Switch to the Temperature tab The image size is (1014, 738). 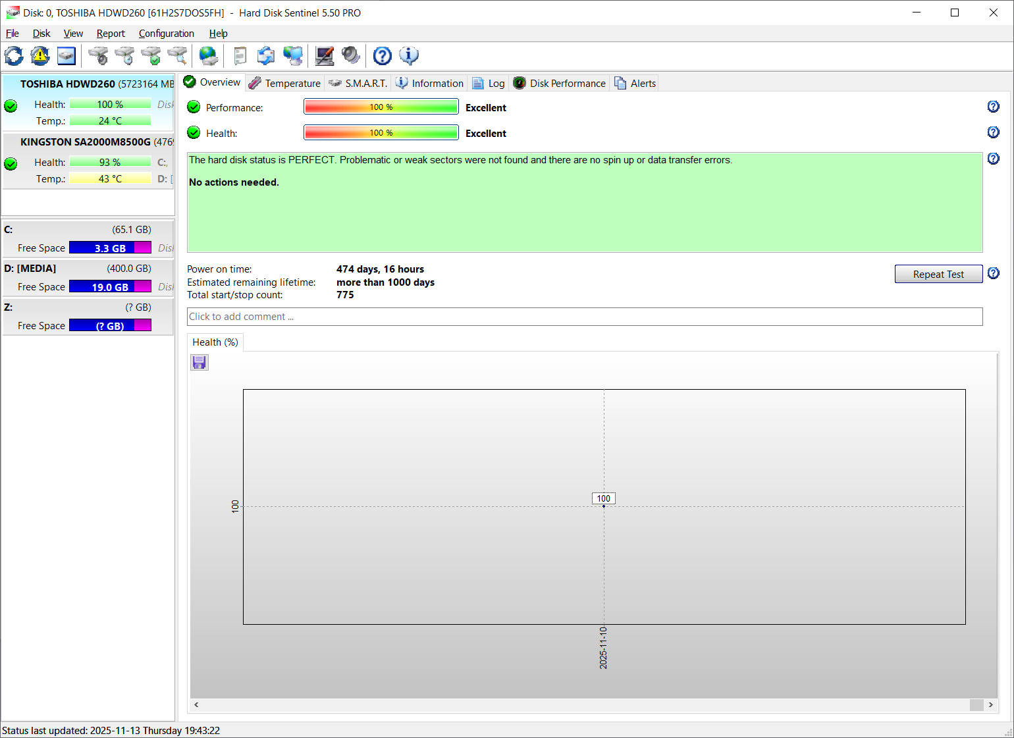pos(284,83)
